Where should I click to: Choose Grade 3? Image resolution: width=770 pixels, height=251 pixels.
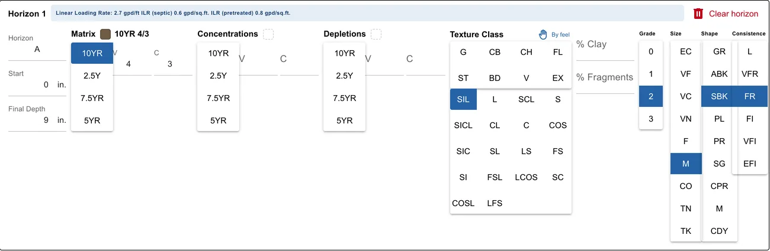tap(651, 119)
